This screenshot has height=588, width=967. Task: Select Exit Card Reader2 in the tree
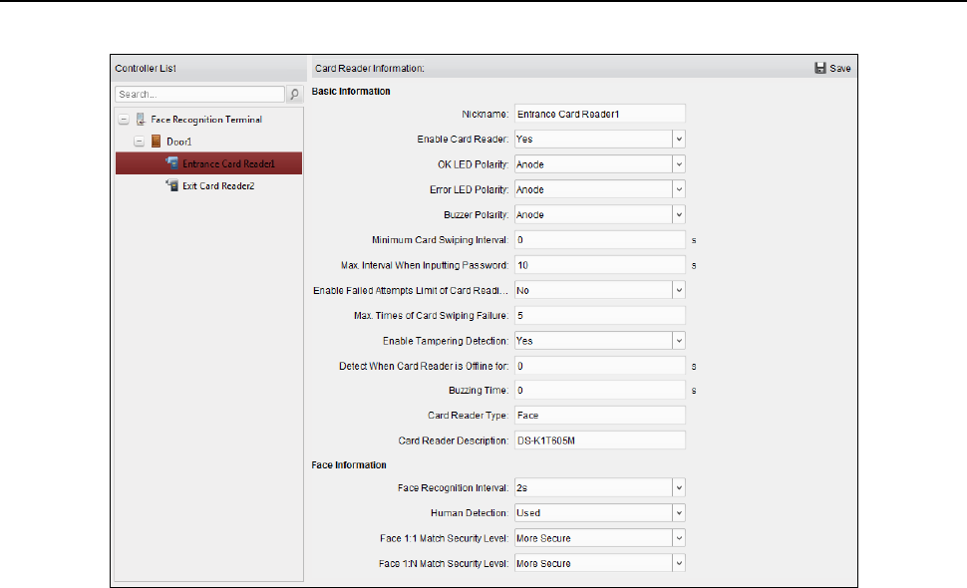(x=218, y=186)
